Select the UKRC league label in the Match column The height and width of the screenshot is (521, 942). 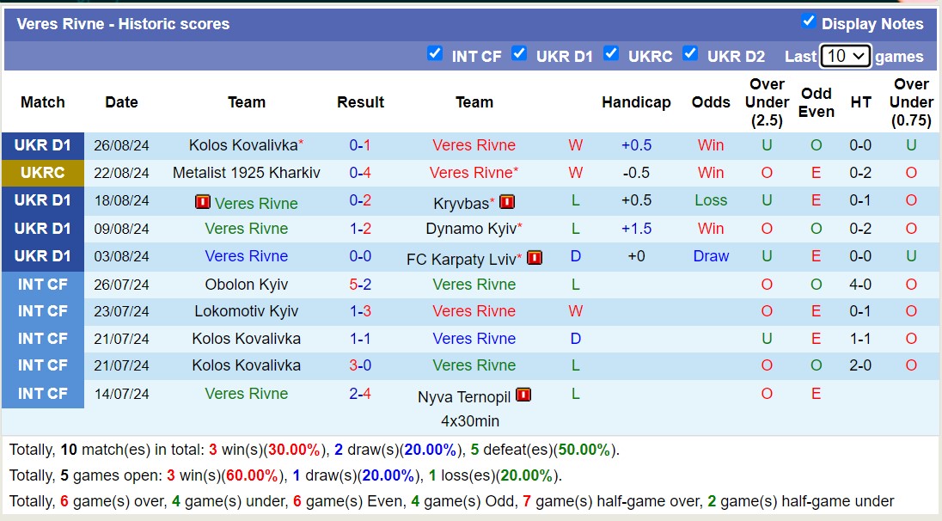[x=41, y=173]
